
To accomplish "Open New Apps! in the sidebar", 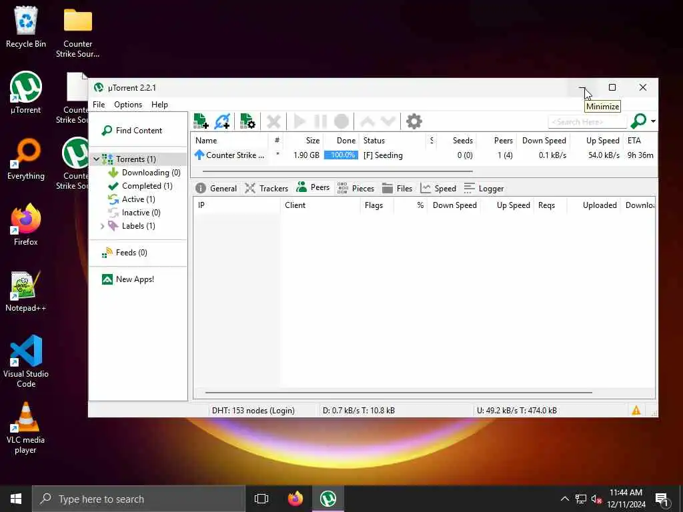I will click(x=128, y=279).
